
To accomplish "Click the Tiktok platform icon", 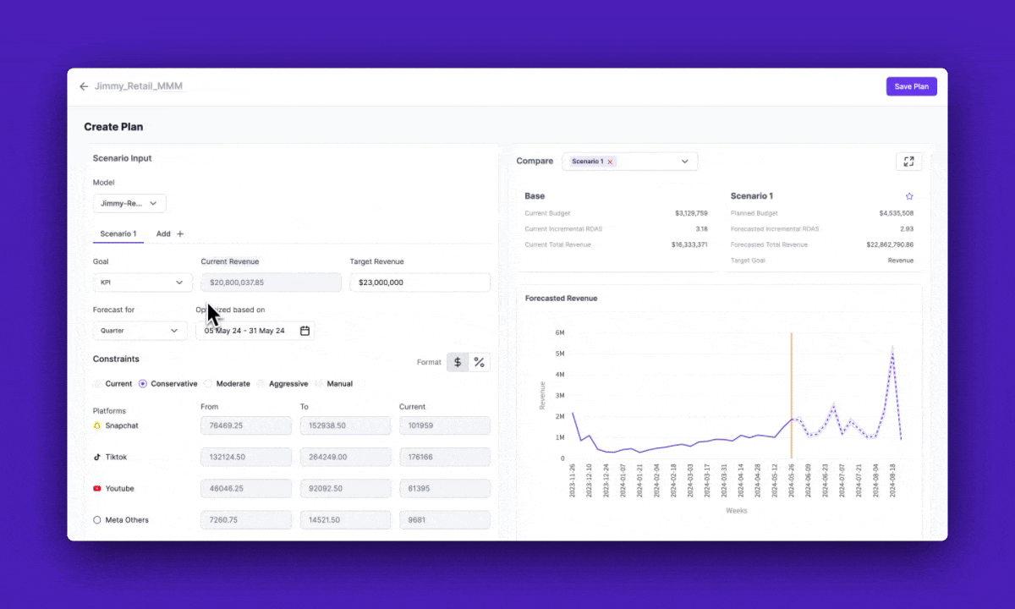I will point(97,457).
